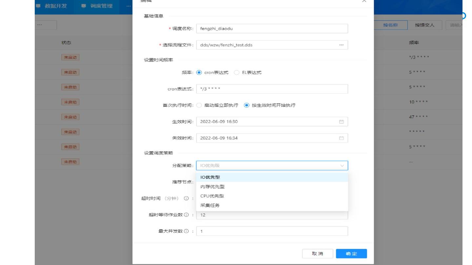Select the cron表达式 radio button
Image resolution: width=472 pixels, height=265 pixels.
click(x=199, y=73)
